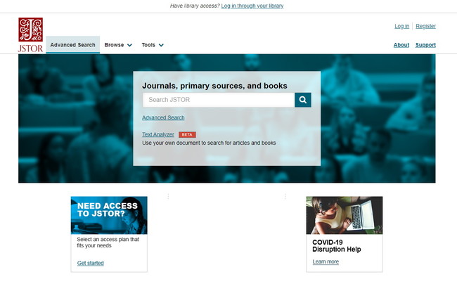Expand the Tools dropdown chevron
This screenshot has width=457, height=291.
[x=161, y=45]
